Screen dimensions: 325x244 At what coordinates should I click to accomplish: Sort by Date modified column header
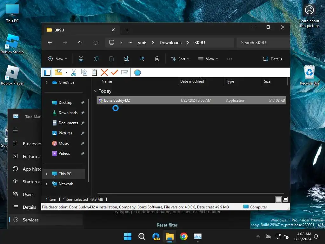192,81
